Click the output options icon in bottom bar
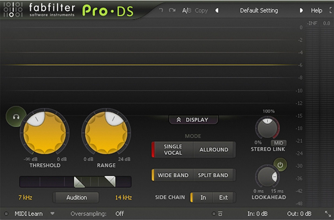The image size is (334, 220). (220, 214)
